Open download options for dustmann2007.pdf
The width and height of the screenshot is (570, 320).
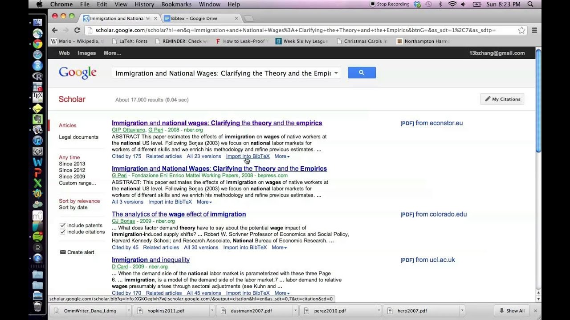point(295,311)
